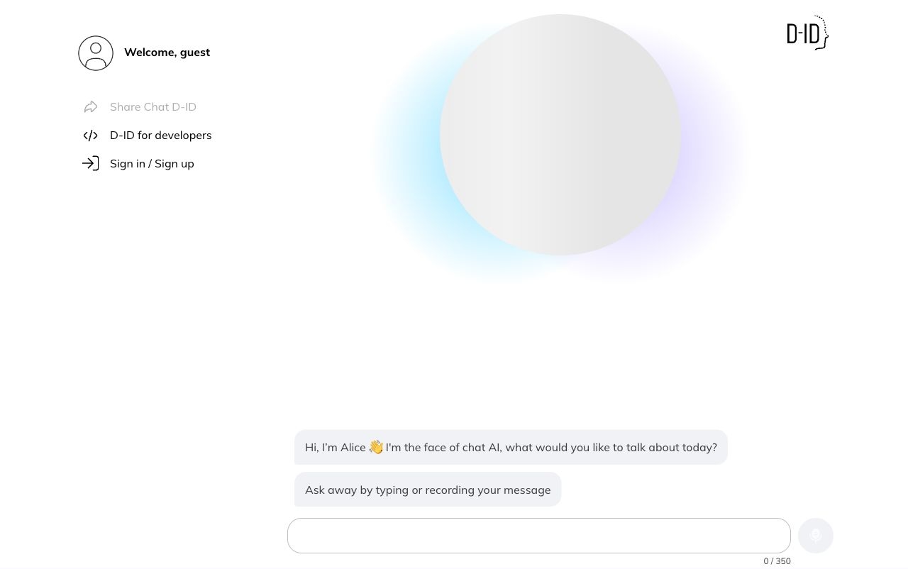Click the sidebar share arrow symbol
Viewport: 908px width, 569px height.
tap(90, 106)
